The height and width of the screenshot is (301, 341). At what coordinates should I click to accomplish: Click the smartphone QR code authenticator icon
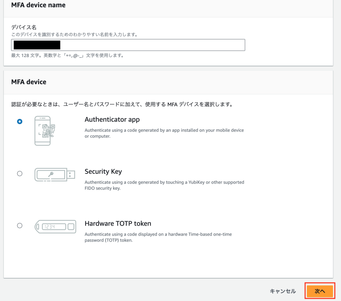coord(43,130)
